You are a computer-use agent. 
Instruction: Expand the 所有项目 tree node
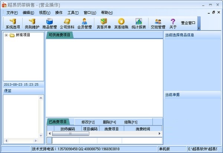[6, 35]
